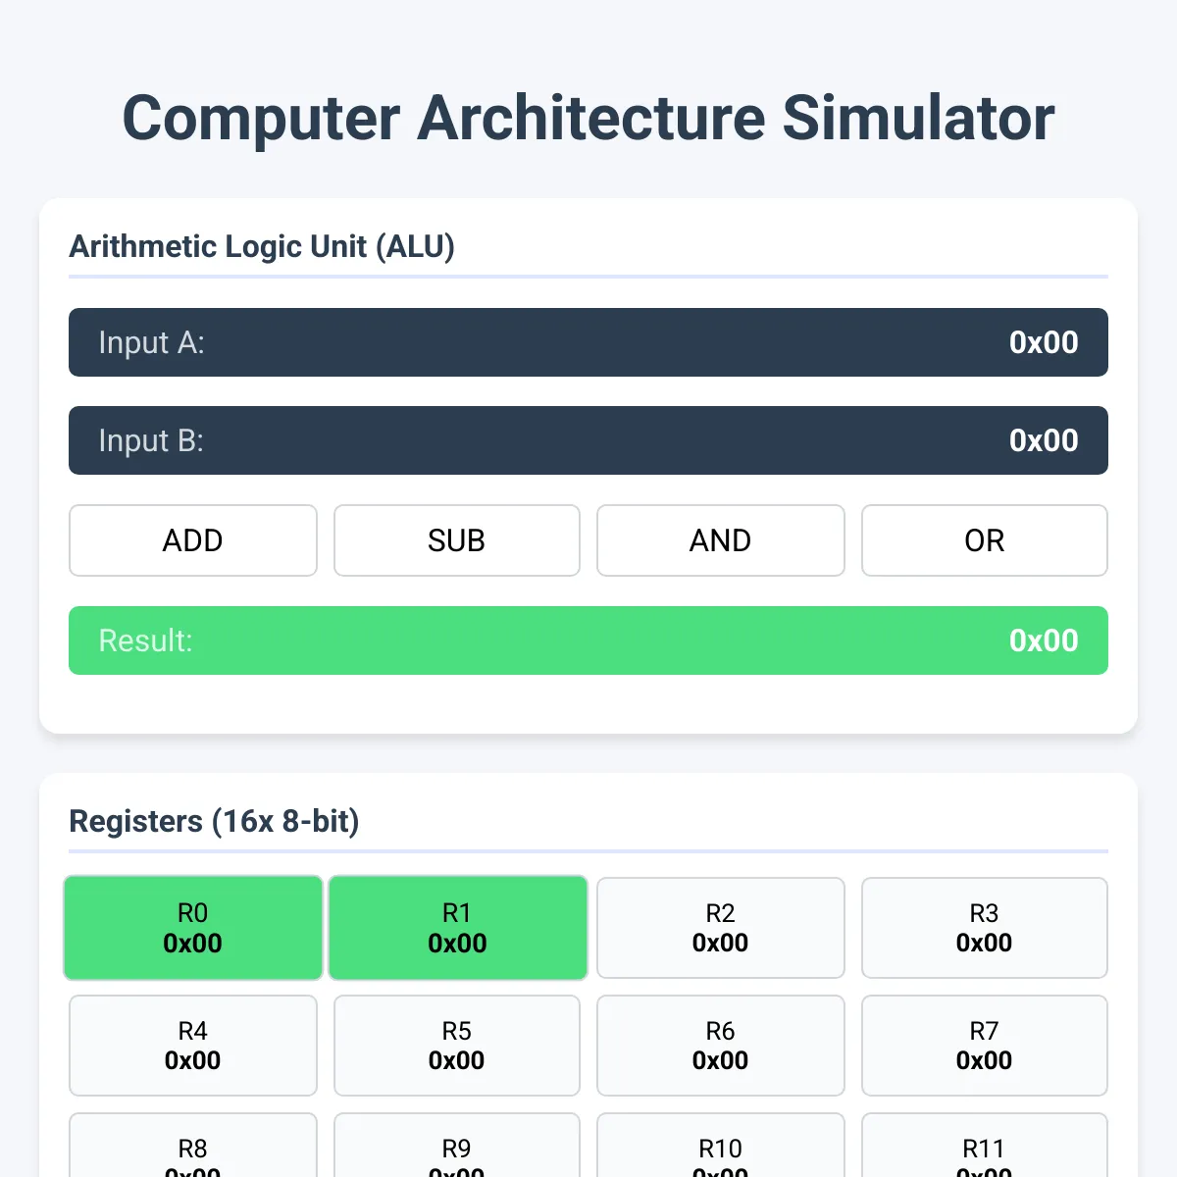This screenshot has height=1177, width=1177.
Task: Click the "Computer Architecture Simulator" title
Action: [588, 119]
